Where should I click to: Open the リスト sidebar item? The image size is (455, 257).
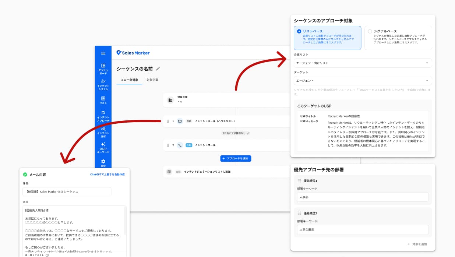tap(103, 100)
